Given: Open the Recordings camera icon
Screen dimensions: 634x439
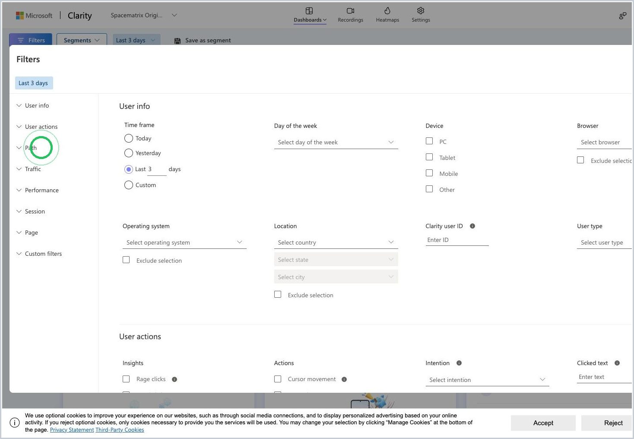Looking at the screenshot, I should pos(350,11).
